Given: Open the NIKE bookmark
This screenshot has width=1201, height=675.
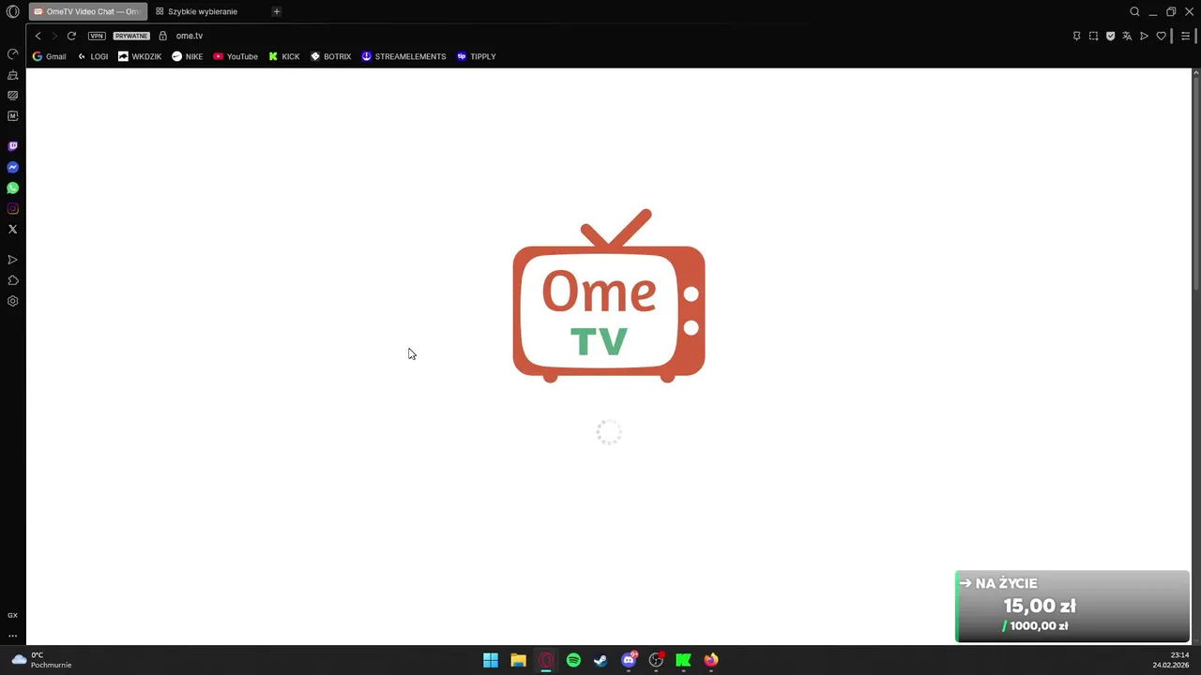Looking at the screenshot, I should (188, 56).
